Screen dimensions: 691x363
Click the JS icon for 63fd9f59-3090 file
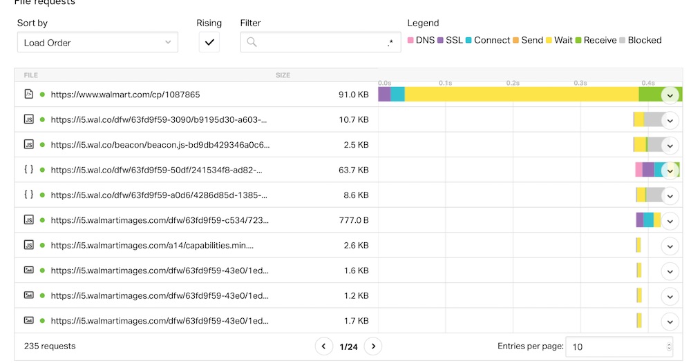coord(28,119)
